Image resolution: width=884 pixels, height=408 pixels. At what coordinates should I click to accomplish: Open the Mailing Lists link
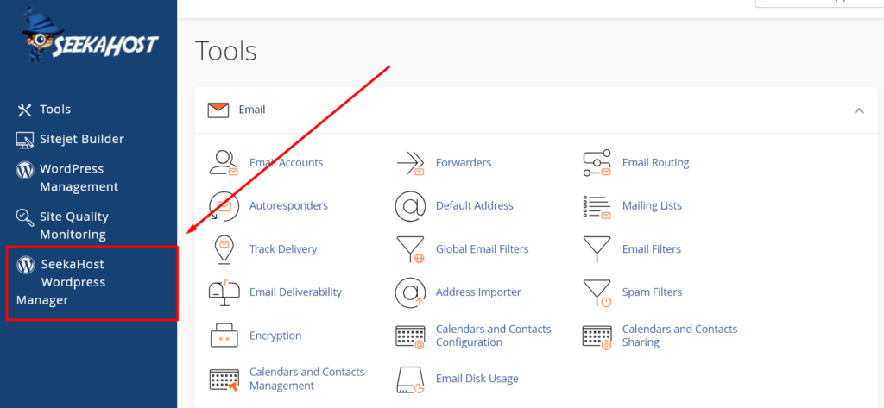pyautogui.click(x=653, y=205)
